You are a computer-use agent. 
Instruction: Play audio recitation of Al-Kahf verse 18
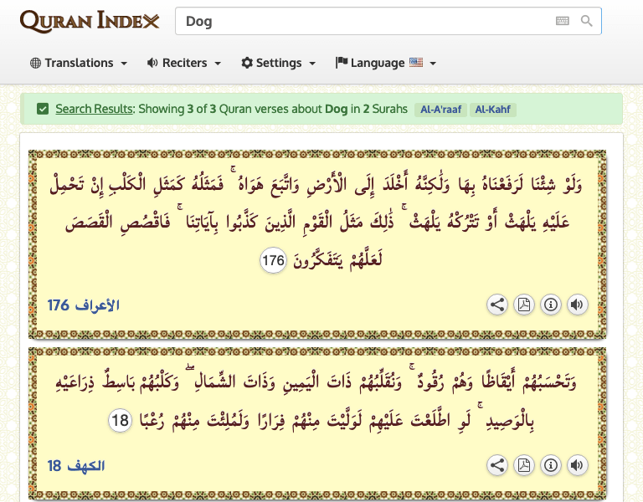pos(577,465)
